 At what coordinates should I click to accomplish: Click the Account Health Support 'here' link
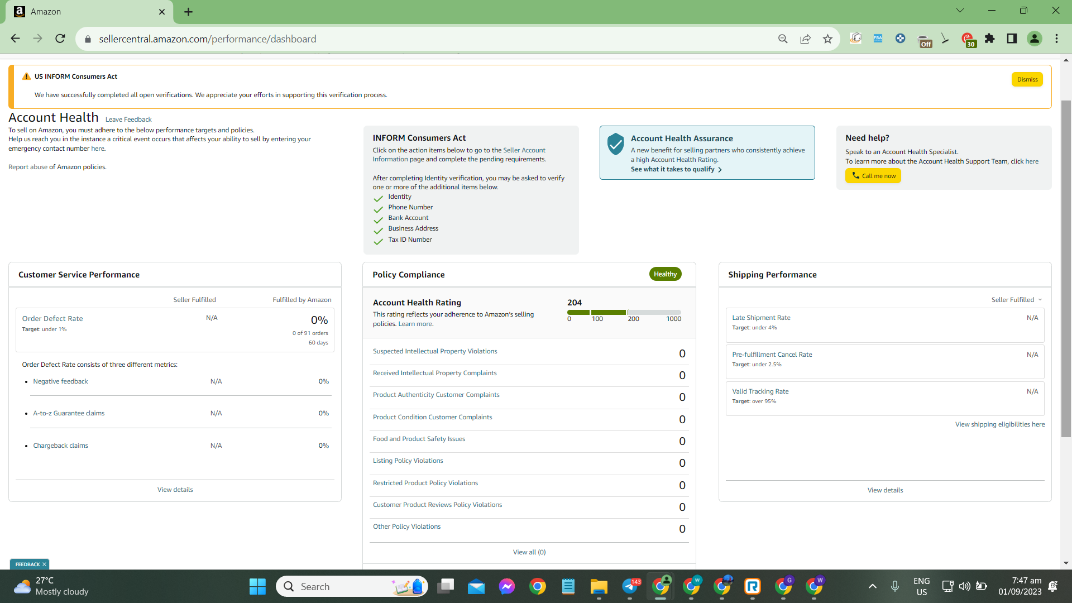point(1032,161)
